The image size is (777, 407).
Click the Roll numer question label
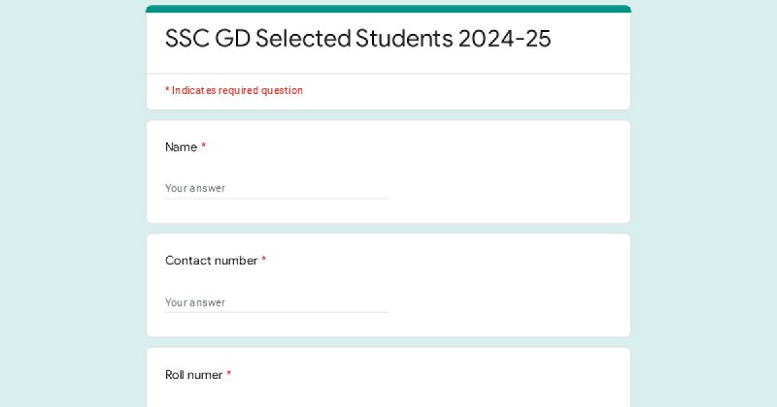(x=193, y=375)
